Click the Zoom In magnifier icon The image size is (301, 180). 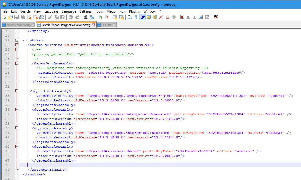click(x=100, y=17)
